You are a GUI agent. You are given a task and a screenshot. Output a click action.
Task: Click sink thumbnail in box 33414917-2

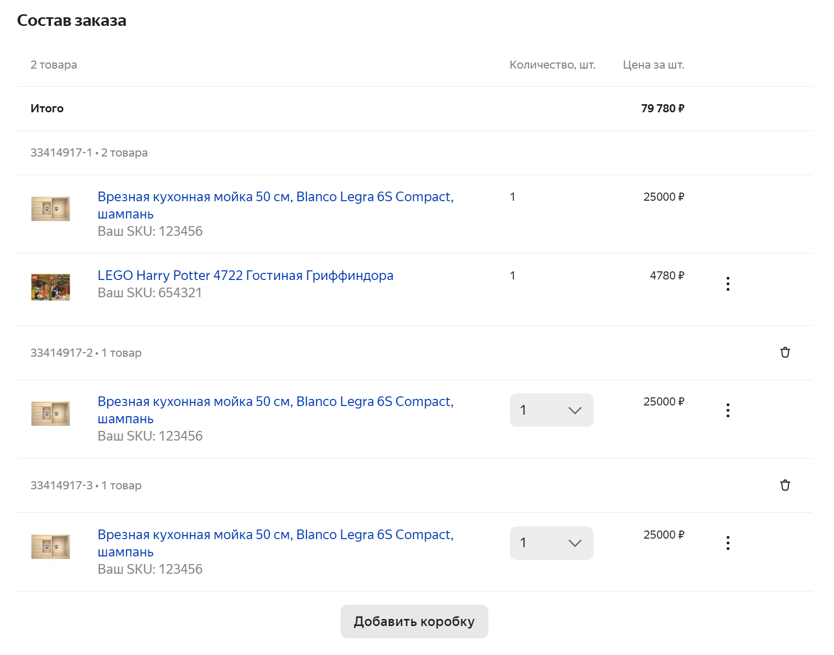tap(50, 414)
